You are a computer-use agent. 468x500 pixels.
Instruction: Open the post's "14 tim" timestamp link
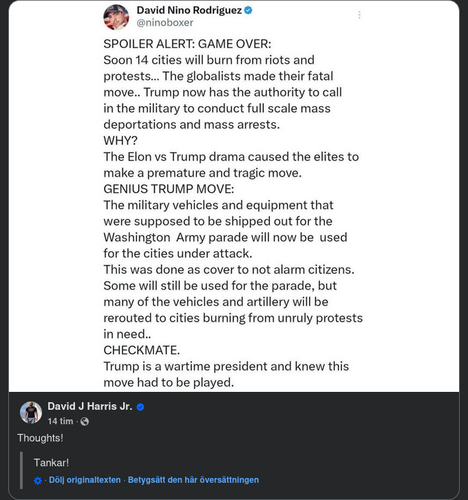point(60,421)
